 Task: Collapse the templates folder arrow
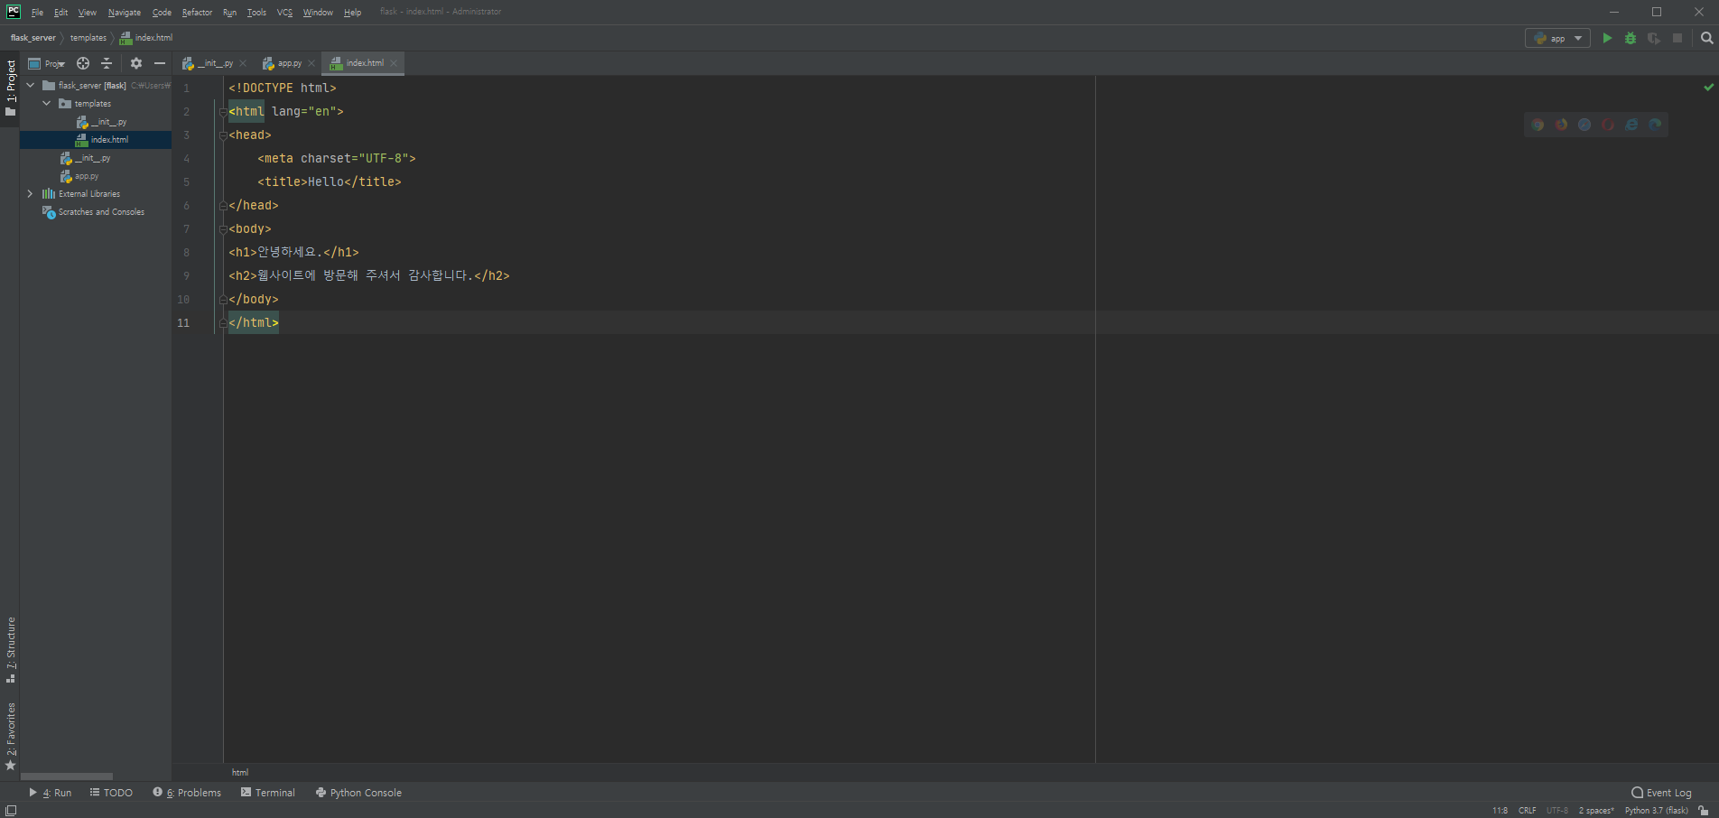47,104
